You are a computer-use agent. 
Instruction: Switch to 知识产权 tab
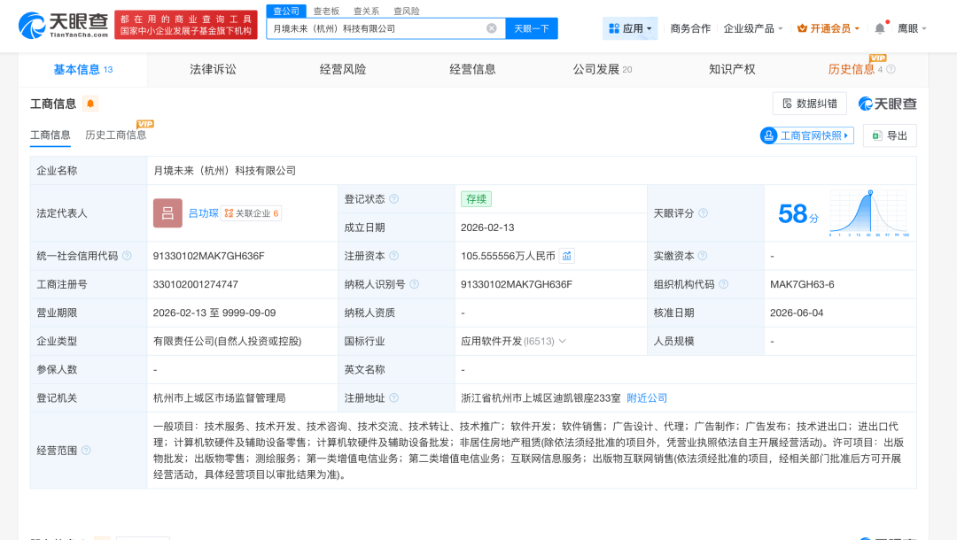click(732, 69)
